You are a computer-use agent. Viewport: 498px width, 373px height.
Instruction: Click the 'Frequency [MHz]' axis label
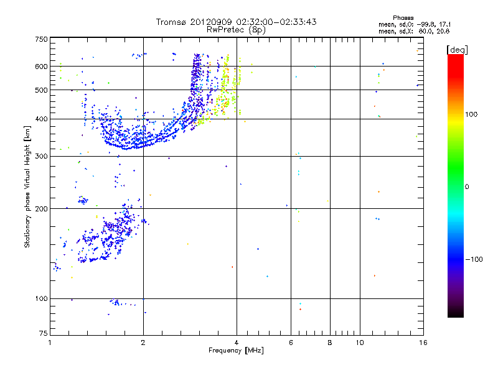pyautogui.click(x=236, y=351)
